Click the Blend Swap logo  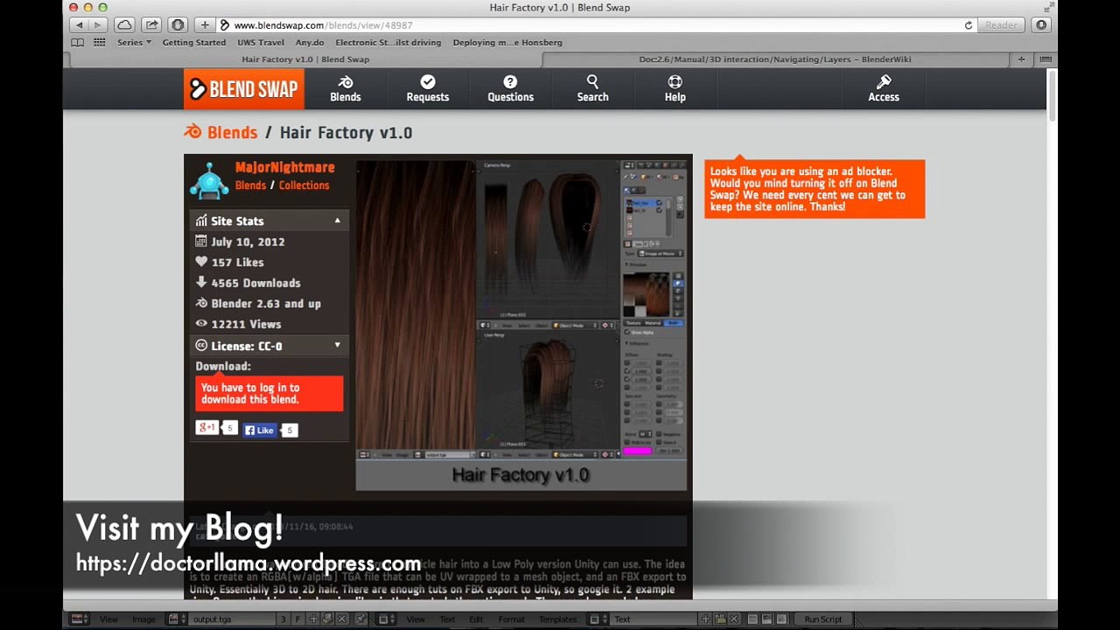click(x=244, y=89)
